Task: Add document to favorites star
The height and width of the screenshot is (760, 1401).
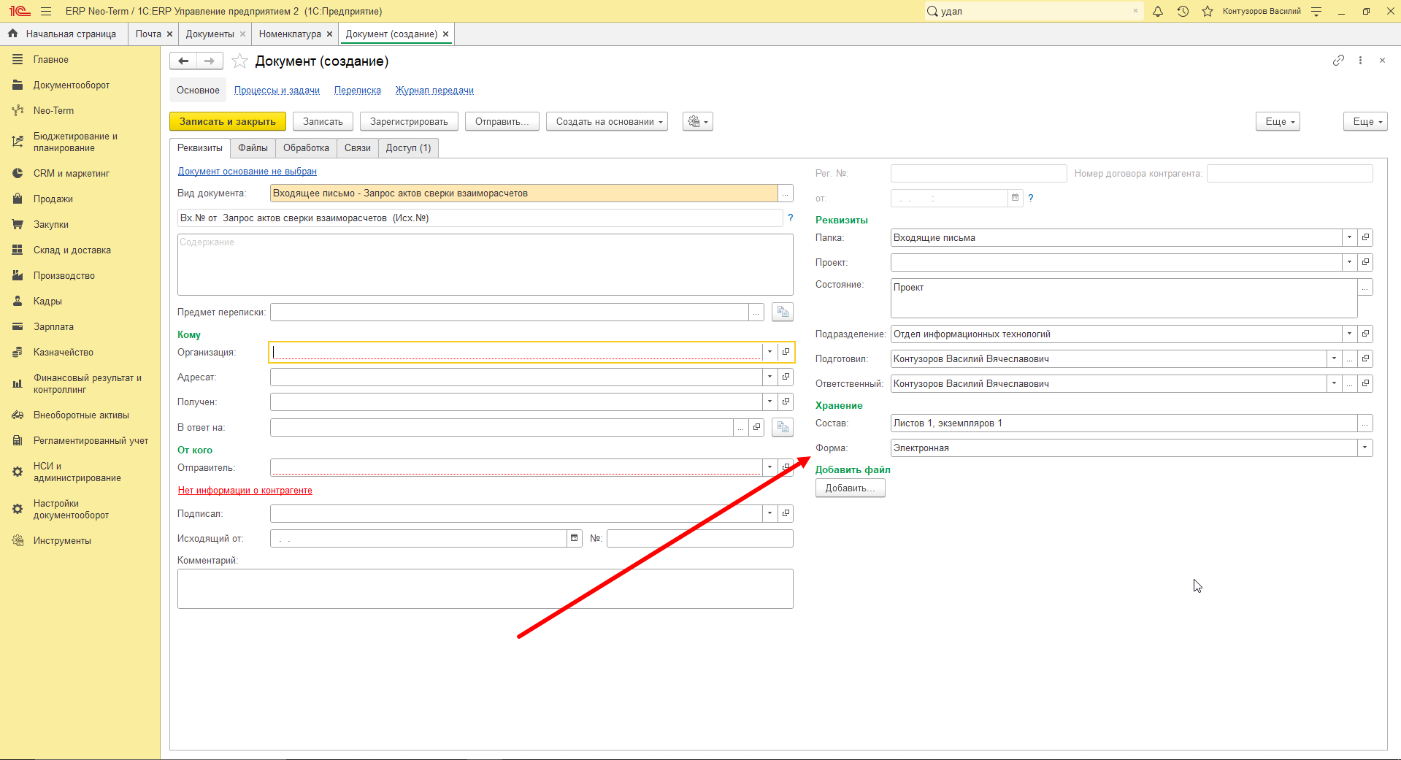Action: point(239,61)
